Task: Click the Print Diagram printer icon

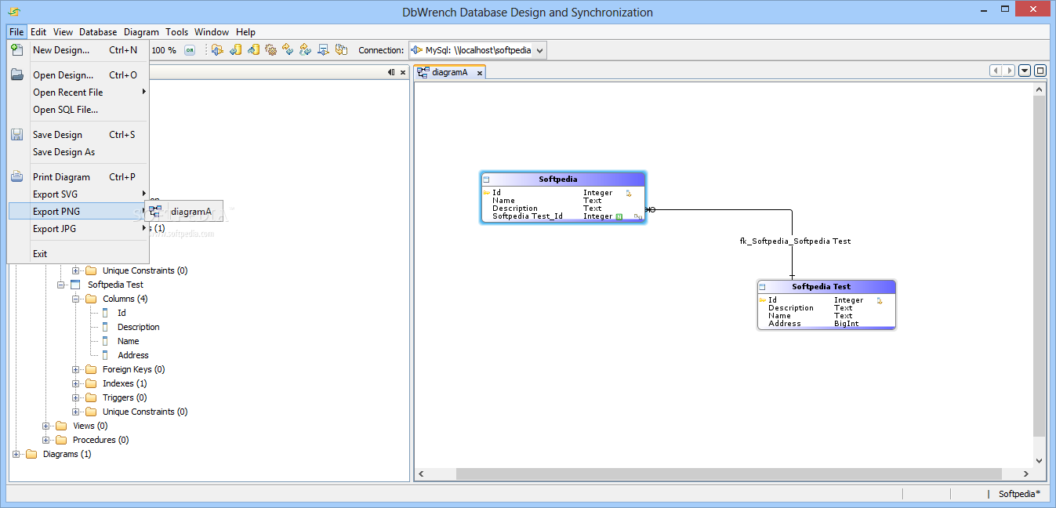Action: (16, 177)
